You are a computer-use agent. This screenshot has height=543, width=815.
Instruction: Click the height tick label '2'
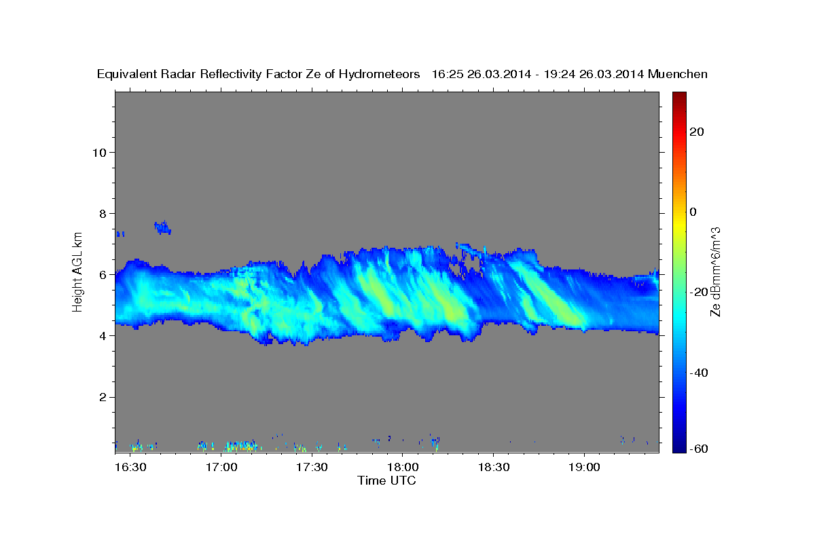pyautogui.click(x=101, y=396)
